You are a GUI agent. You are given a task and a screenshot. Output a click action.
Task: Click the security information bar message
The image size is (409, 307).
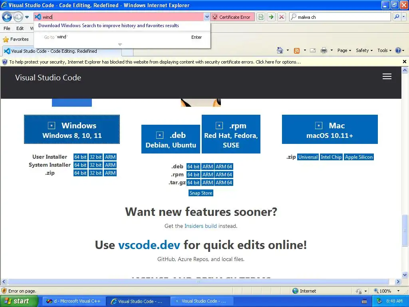click(x=155, y=62)
